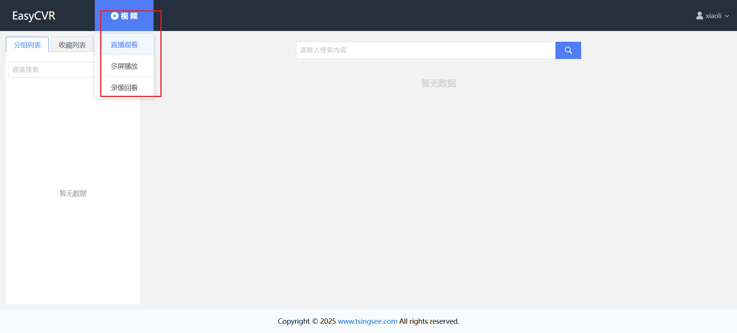The width and height of the screenshot is (737, 333).
Task: Click the play icon beside 视频
Action: coord(114,16)
